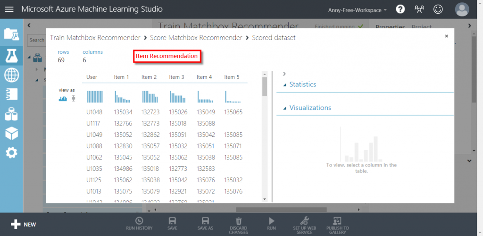Collapse the dialog's right side panel chevron
Viewport: 483px width, 236px height.
point(284,74)
